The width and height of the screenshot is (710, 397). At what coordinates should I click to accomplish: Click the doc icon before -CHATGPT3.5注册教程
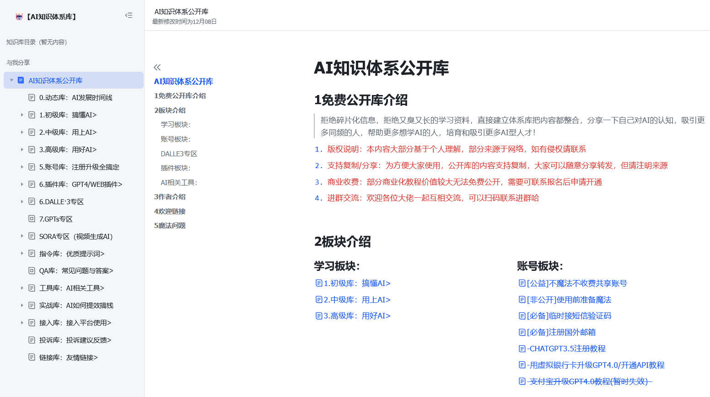pyautogui.click(x=522, y=349)
